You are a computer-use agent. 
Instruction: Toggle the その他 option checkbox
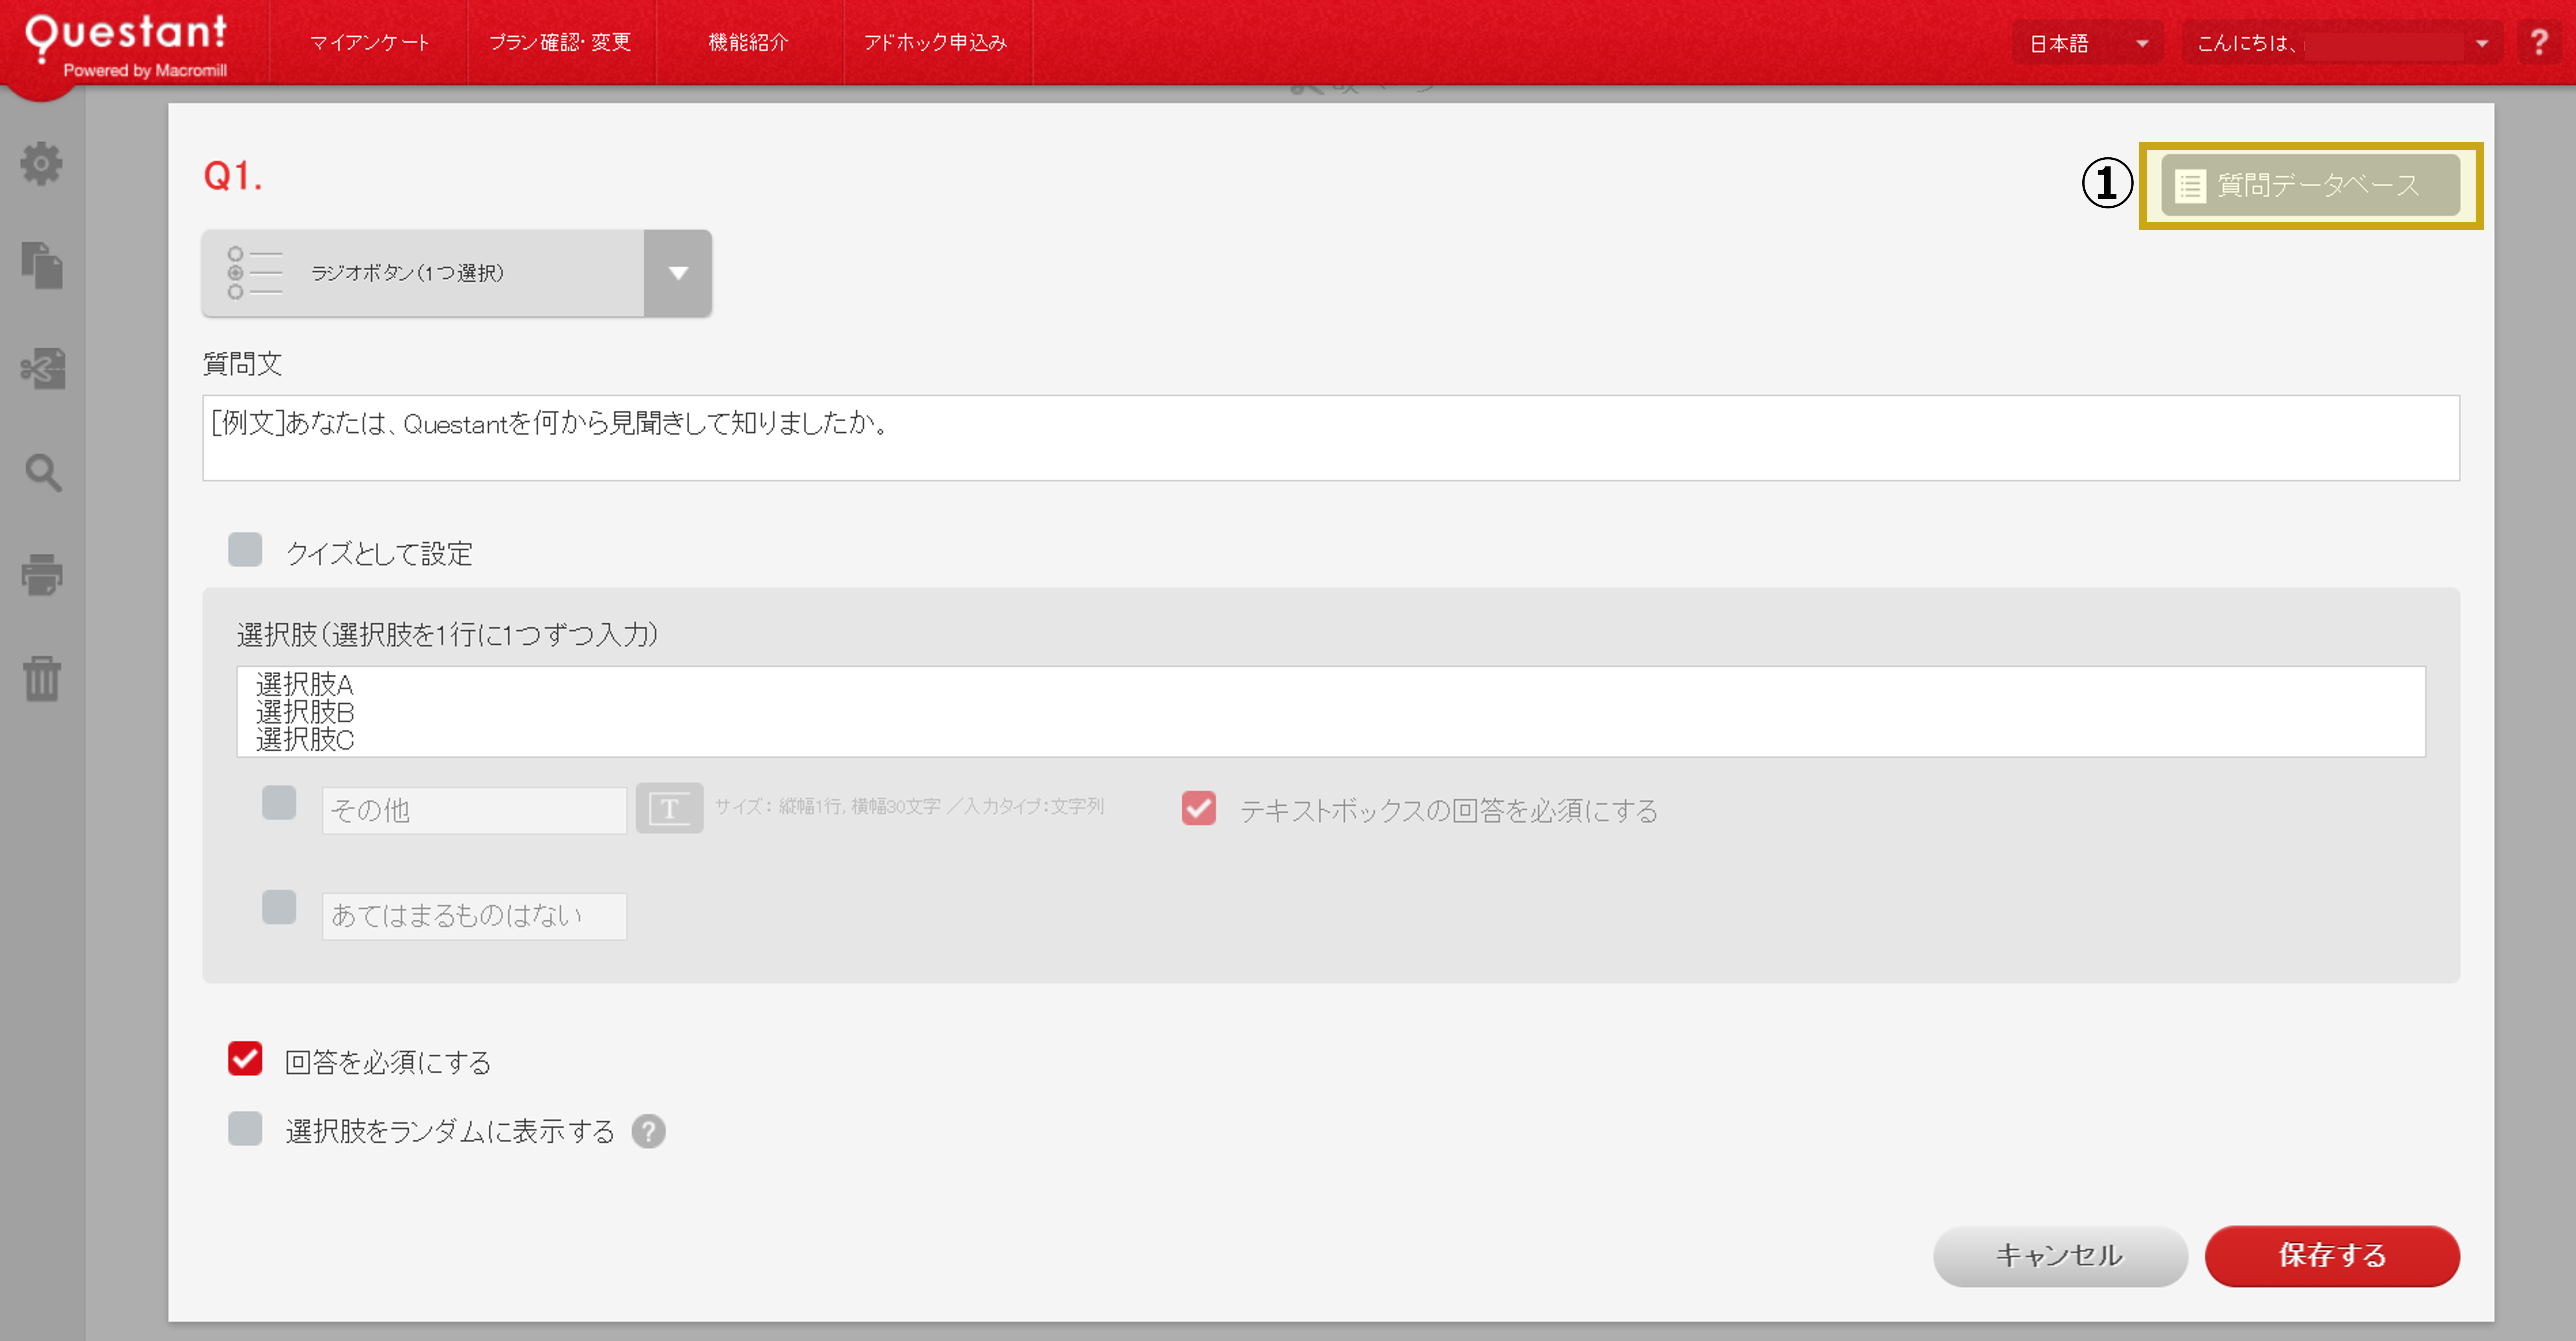[279, 802]
